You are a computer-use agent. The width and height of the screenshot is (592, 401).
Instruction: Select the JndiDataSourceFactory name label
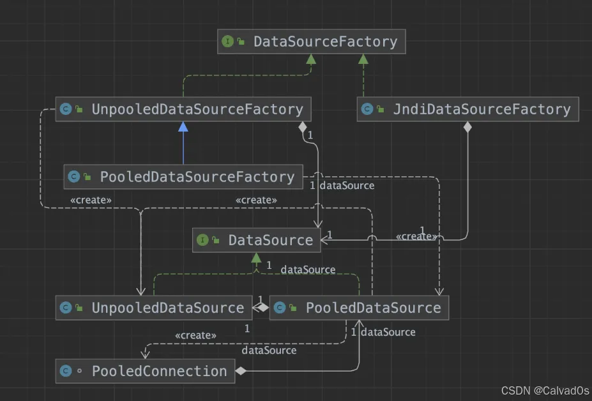(482, 110)
